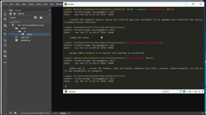
Task: Click the magnifier icon in Cmder search
Action: point(181,91)
